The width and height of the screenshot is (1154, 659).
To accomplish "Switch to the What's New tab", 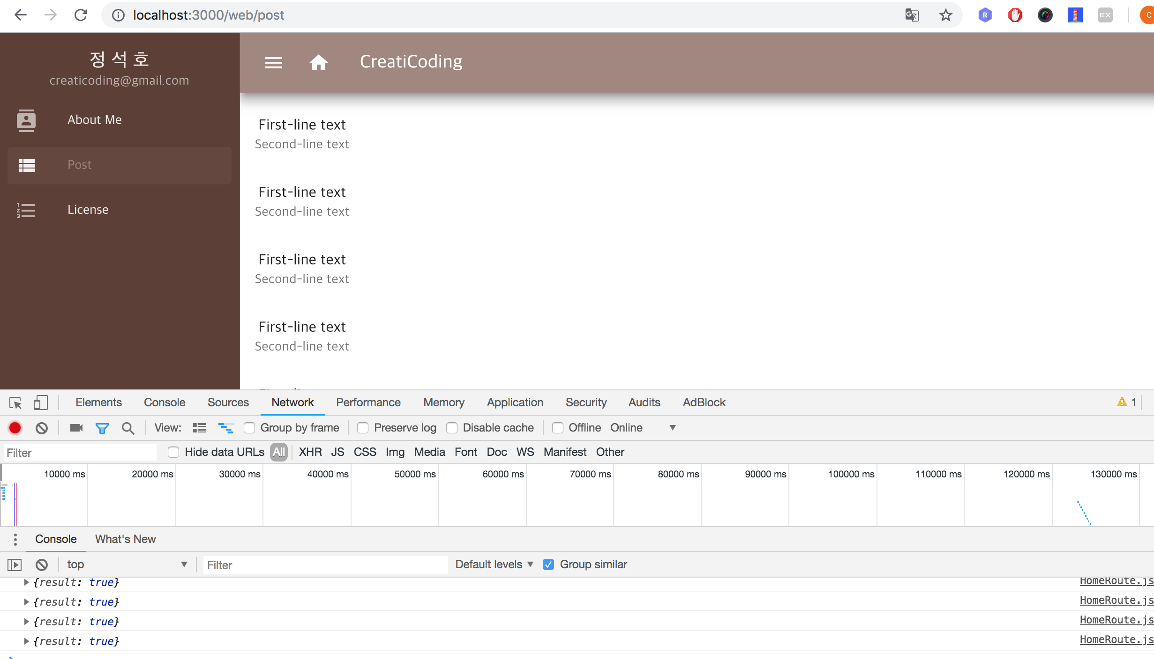I will pos(125,539).
